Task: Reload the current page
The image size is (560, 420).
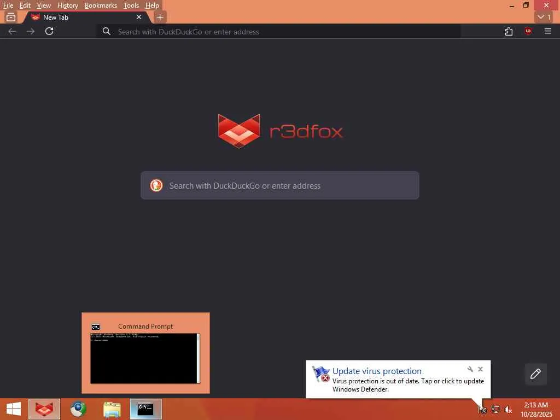Action: pos(49,31)
